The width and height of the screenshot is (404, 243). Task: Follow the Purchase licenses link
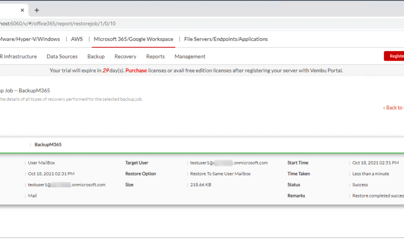(136, 70)
